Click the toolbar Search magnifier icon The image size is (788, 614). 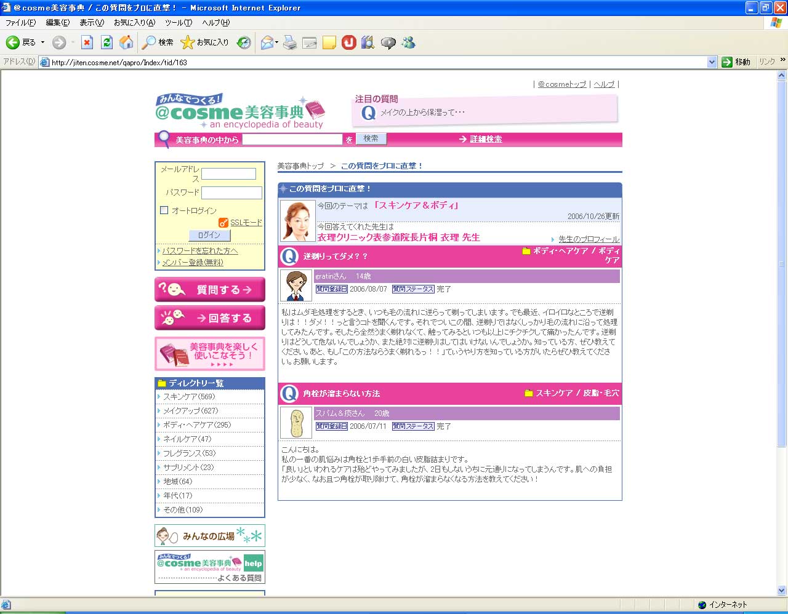tap(149, 42)
